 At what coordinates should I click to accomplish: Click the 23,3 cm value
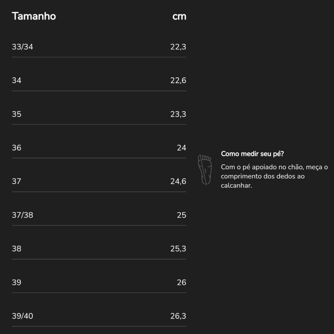coord(178,114)
